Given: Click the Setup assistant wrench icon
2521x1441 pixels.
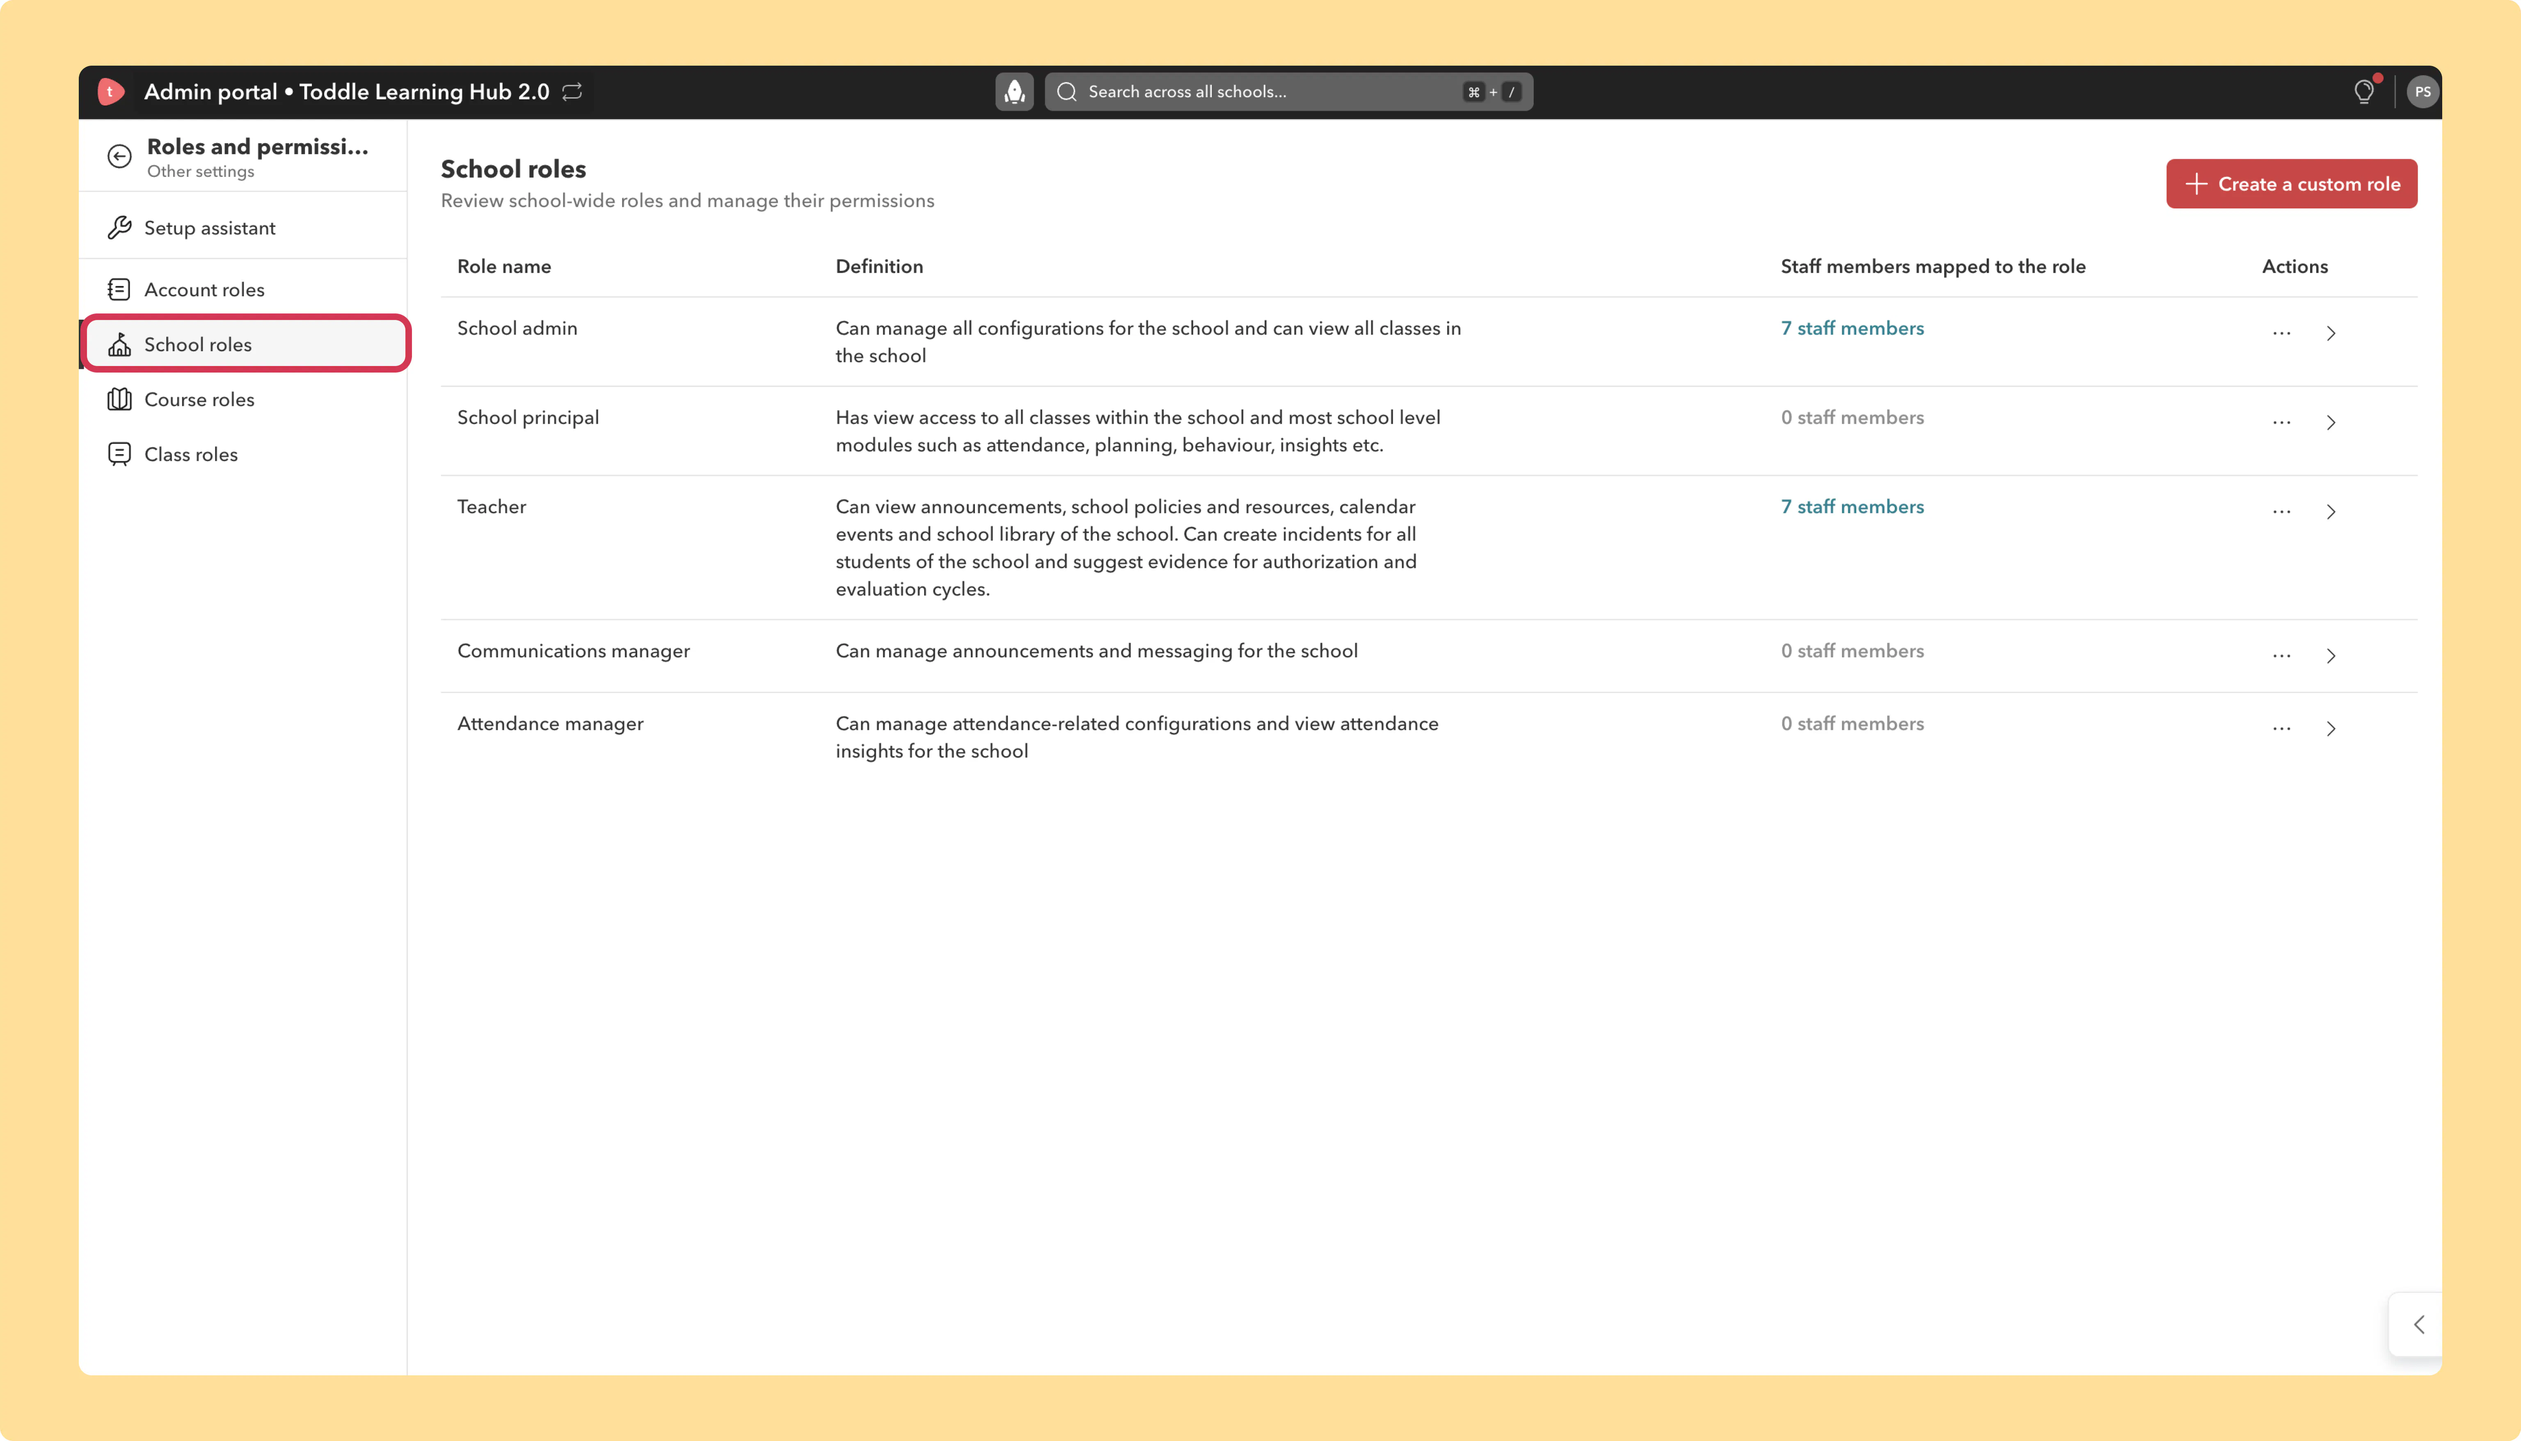Looking at the screenshot, I should point(120,228).
